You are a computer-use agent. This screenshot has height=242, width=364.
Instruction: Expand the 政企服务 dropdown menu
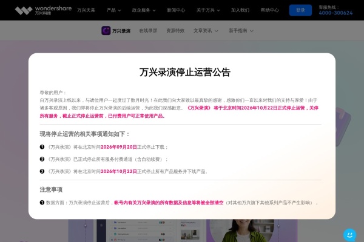[144, 10]
